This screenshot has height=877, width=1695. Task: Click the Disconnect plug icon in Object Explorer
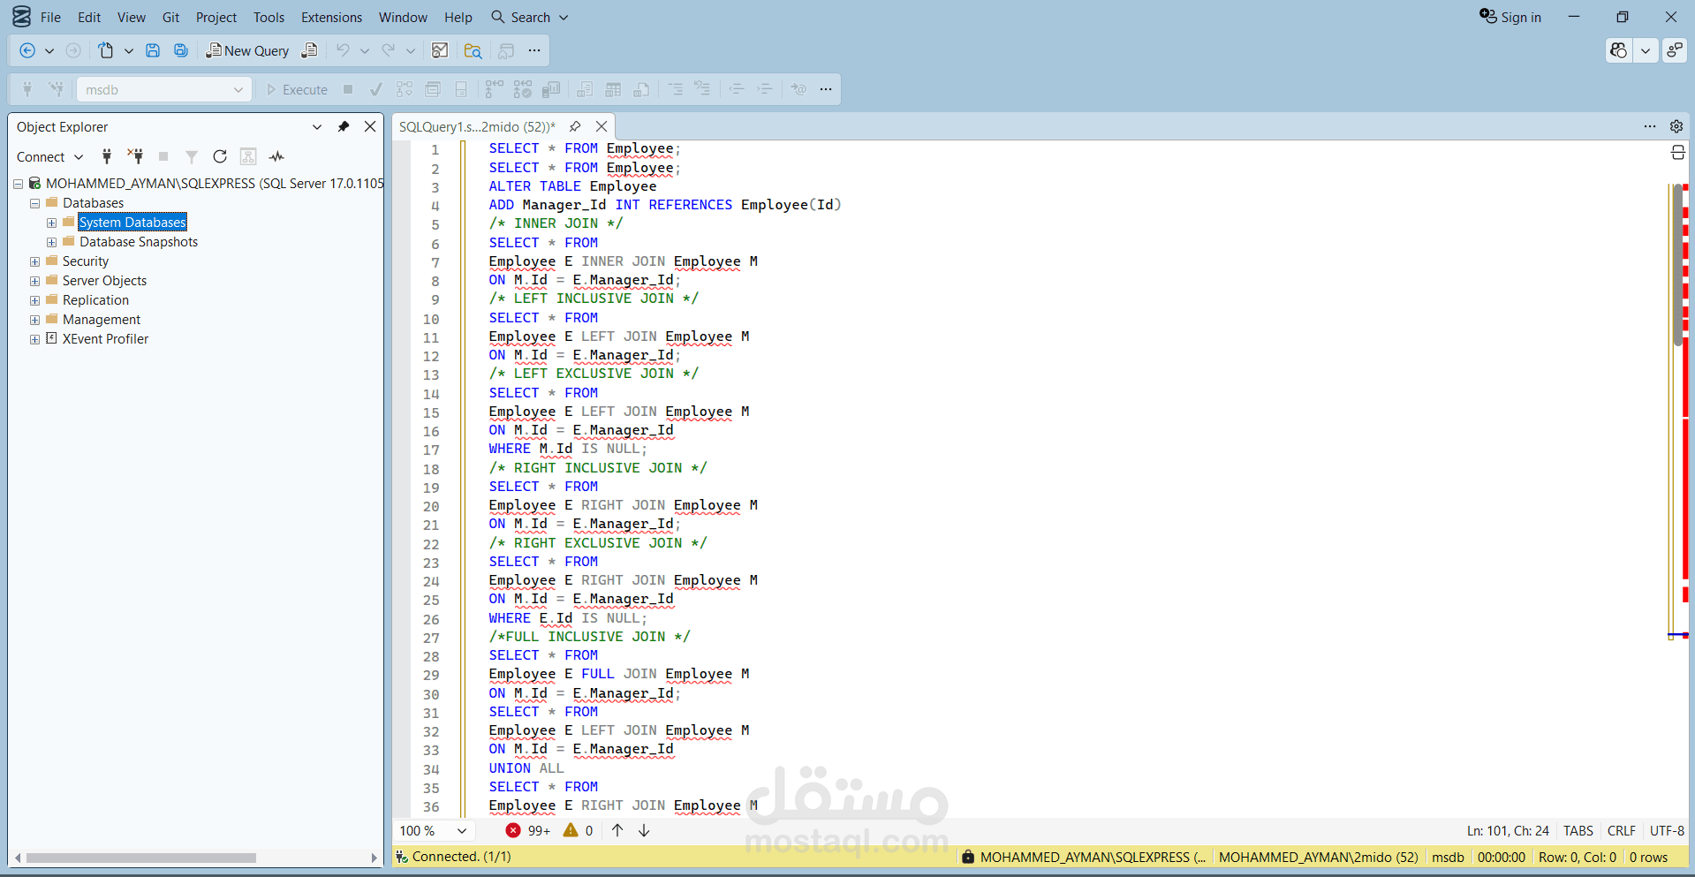click(135, 156)
